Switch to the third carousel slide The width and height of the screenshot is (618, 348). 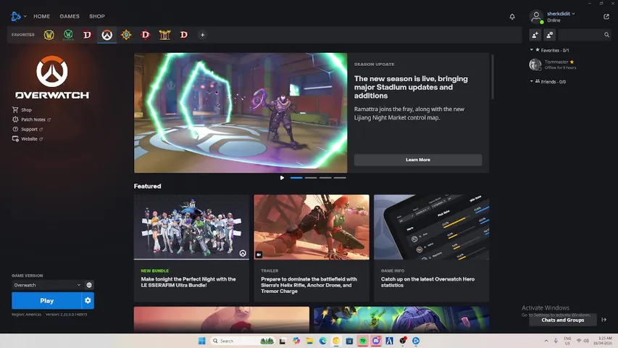click(325, 178)
